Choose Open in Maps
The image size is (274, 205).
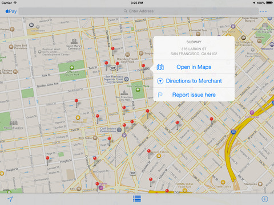[194, 67]
